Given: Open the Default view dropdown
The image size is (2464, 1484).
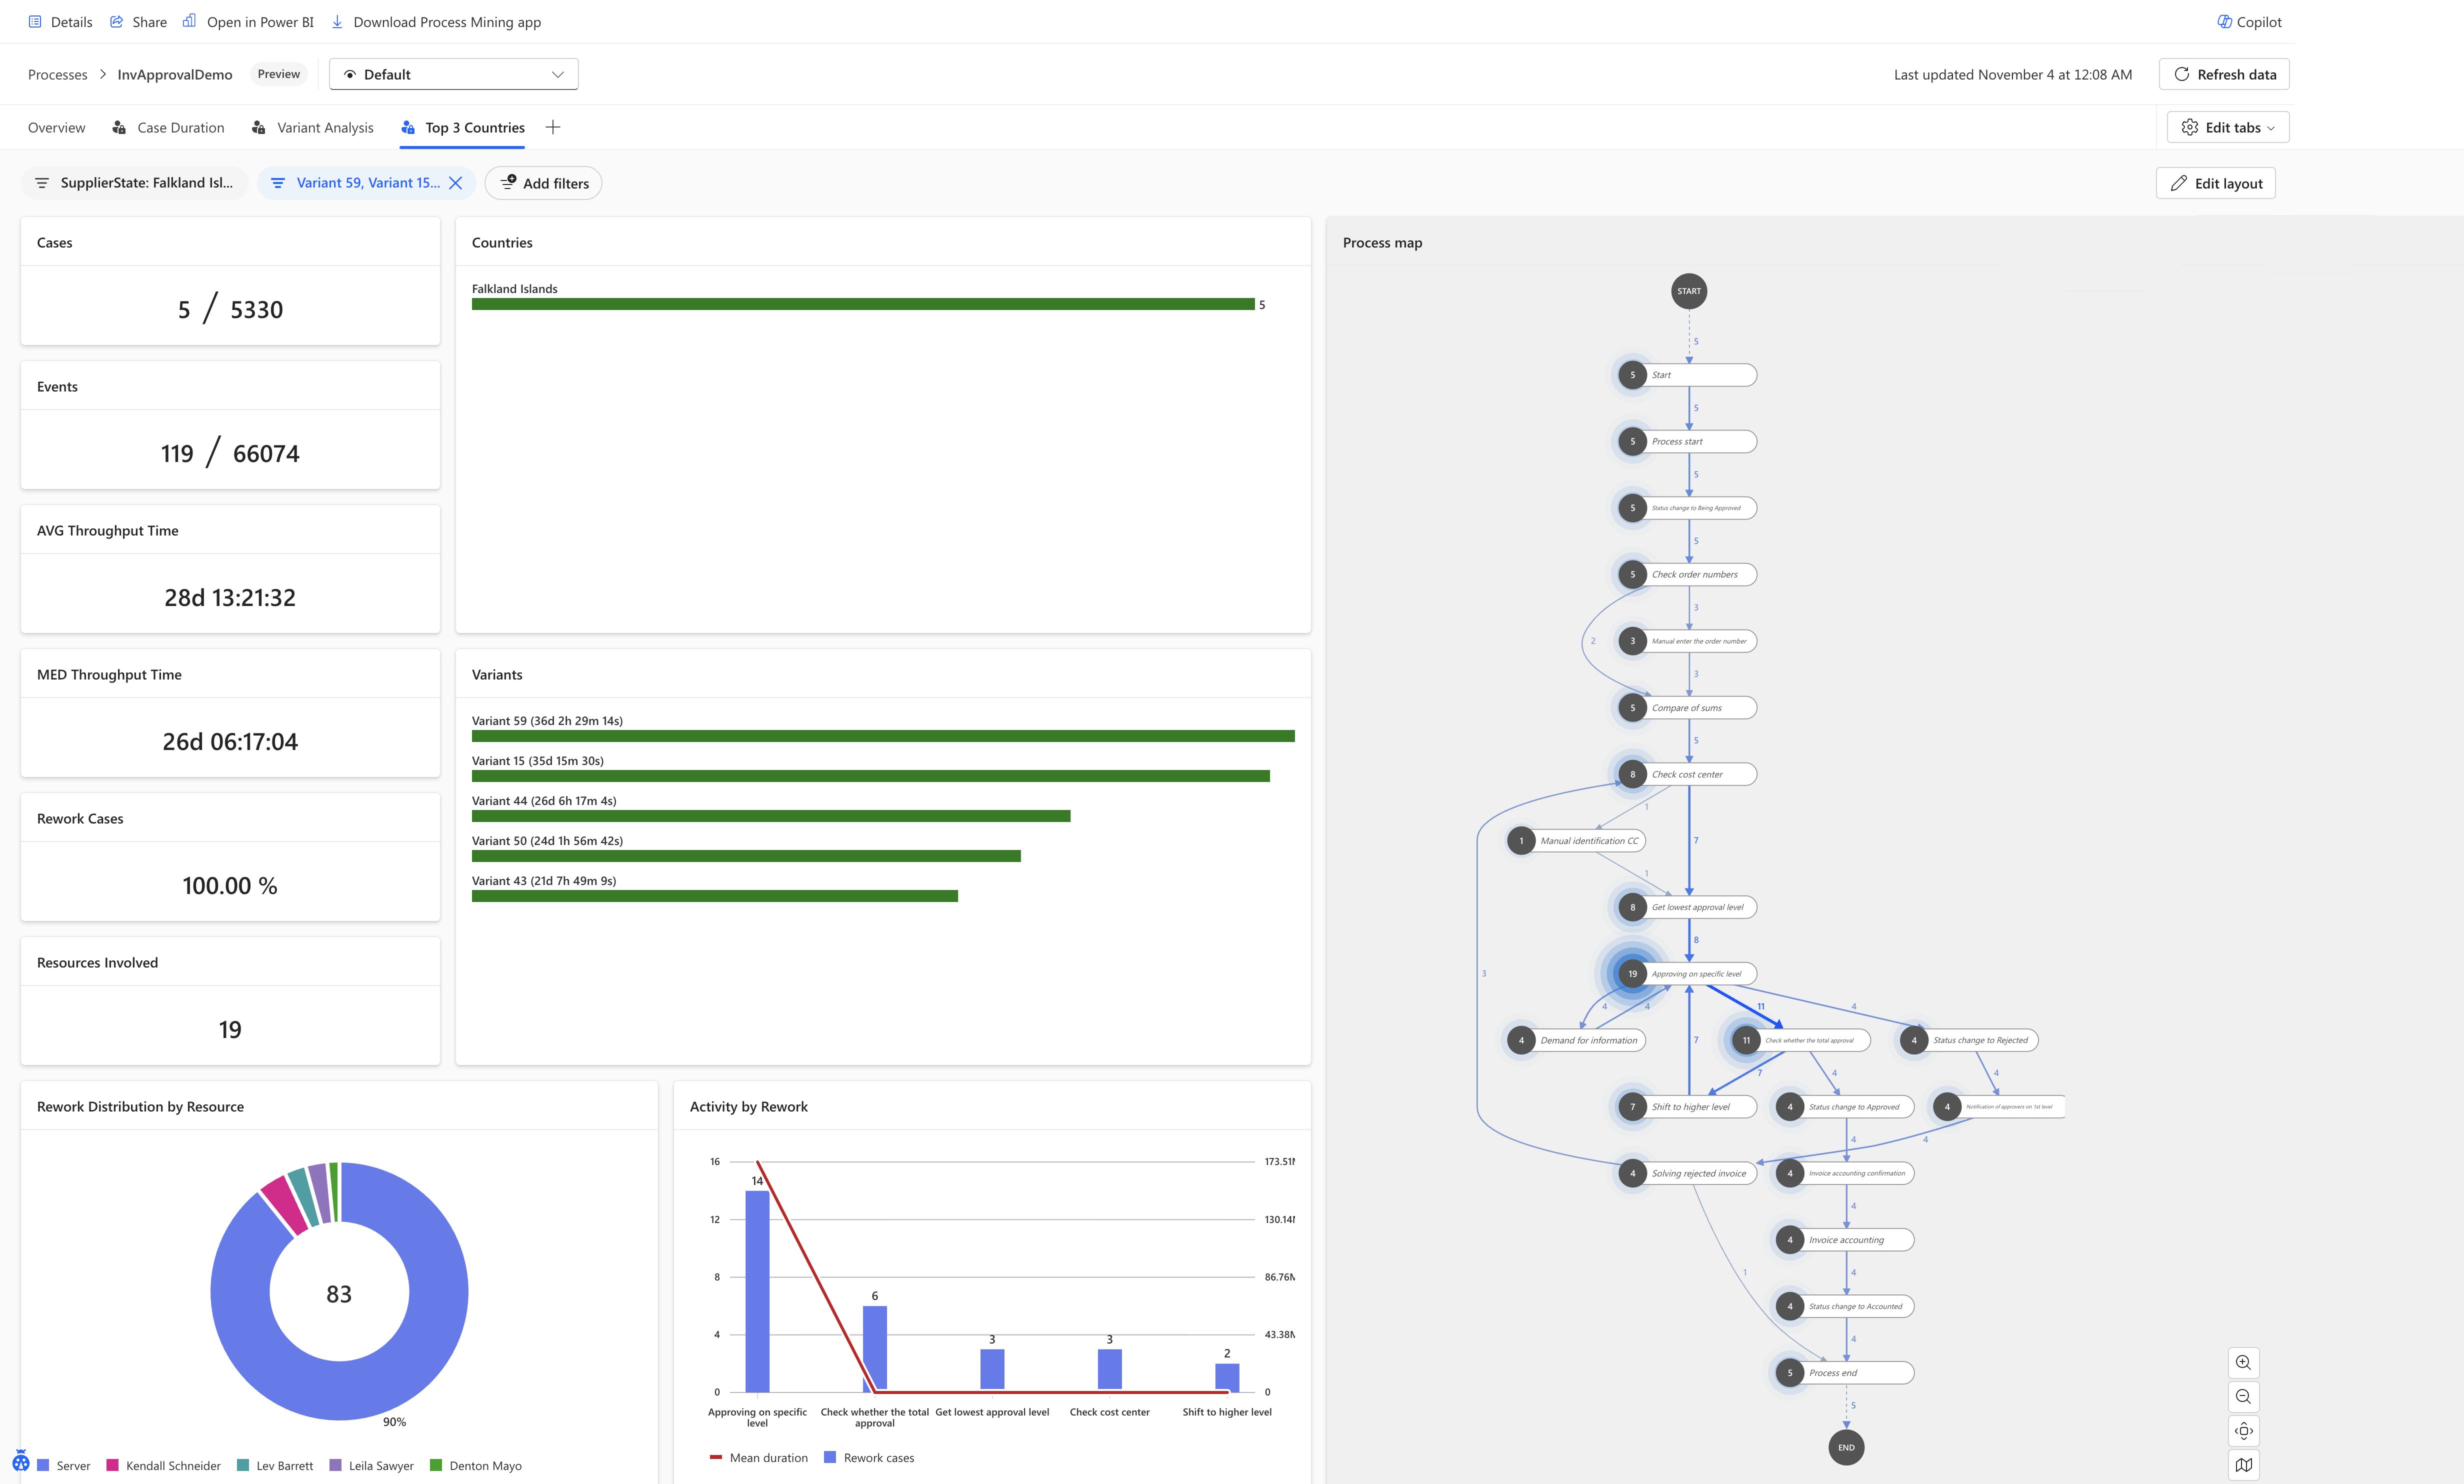Looking at the screenshot, I should [x=453, y=73].
